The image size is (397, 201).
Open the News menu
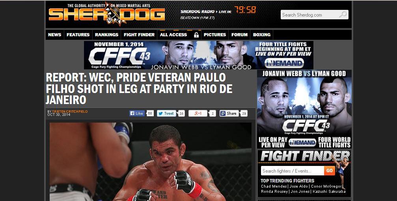click(x=55, y=35)
